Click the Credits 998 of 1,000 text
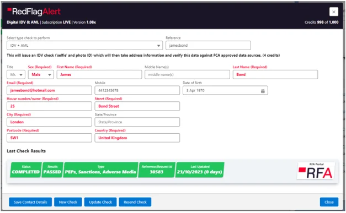This screenshot has height=213, width=346. (321, 22)
